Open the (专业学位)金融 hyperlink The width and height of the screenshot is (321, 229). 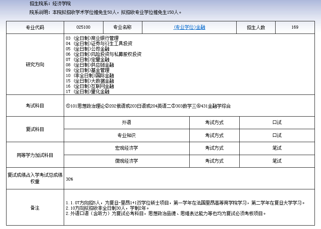pyautogui.click(x=190, y=27)
